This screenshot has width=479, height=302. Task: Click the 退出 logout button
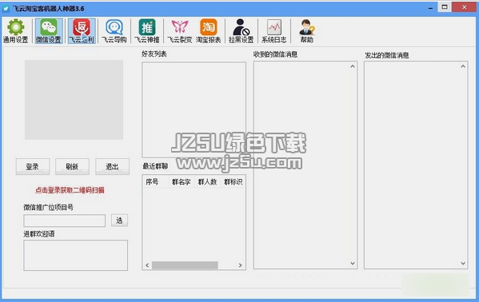(x=112, y=166)
